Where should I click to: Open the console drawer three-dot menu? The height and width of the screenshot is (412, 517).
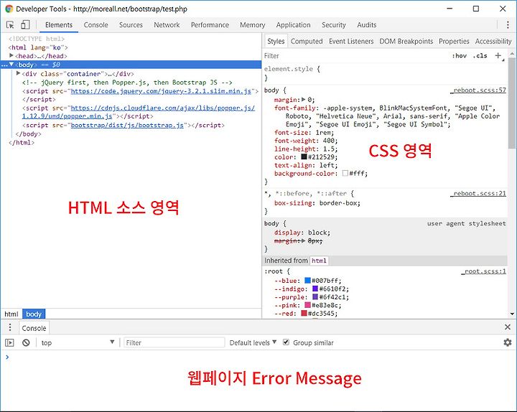point(10,327)
